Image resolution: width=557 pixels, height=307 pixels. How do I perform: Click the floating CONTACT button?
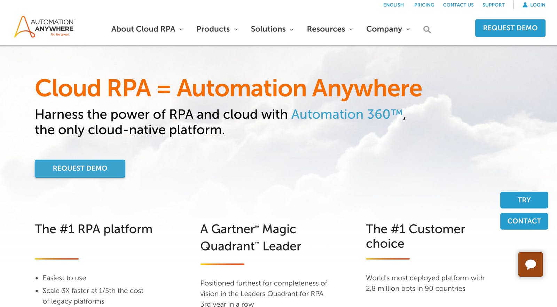524,221
